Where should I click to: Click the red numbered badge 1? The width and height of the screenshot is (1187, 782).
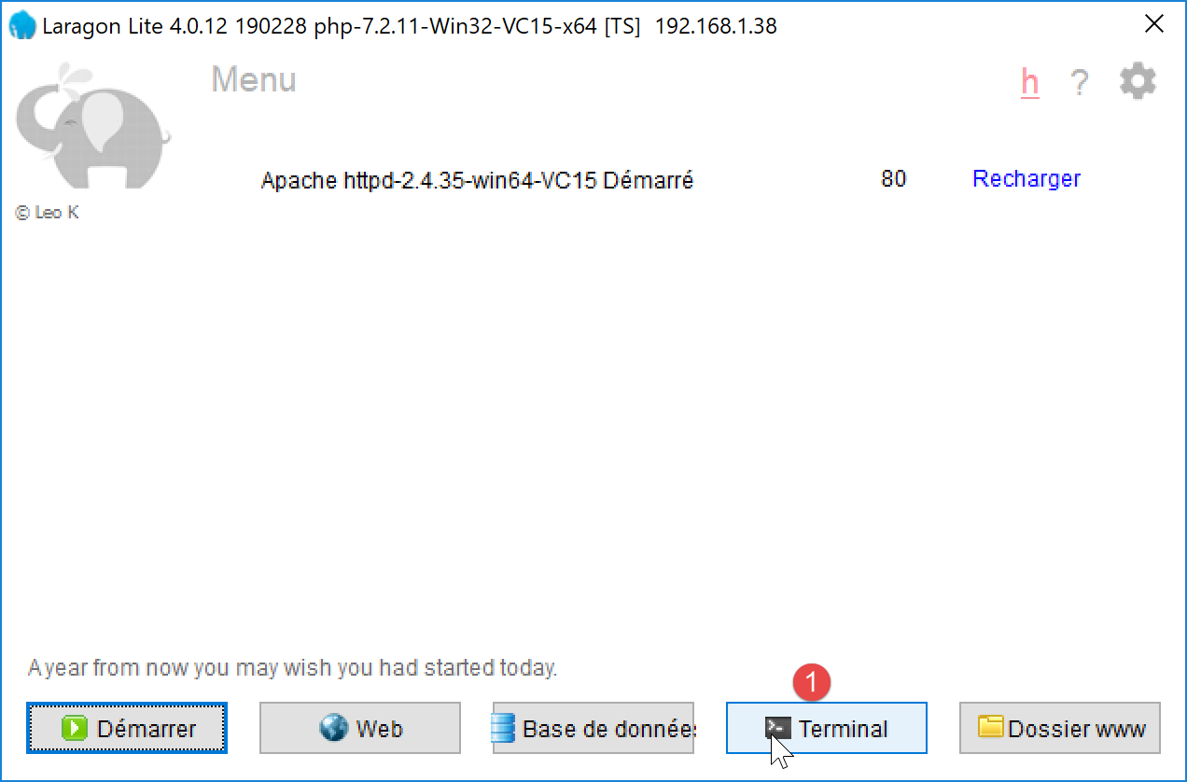pos(811,682)
